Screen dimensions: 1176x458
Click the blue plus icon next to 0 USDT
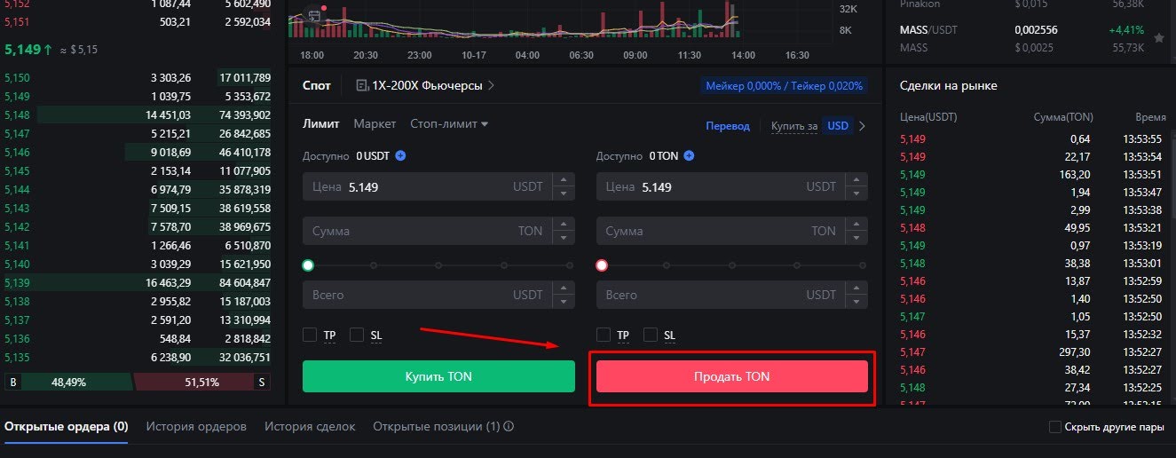pos(400,156)
